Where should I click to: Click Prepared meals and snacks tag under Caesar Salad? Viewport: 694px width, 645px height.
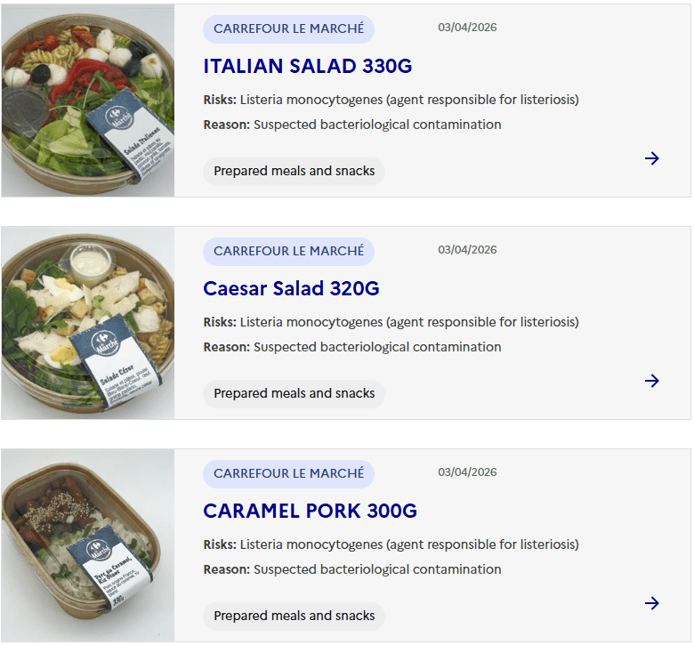[294, 393]
